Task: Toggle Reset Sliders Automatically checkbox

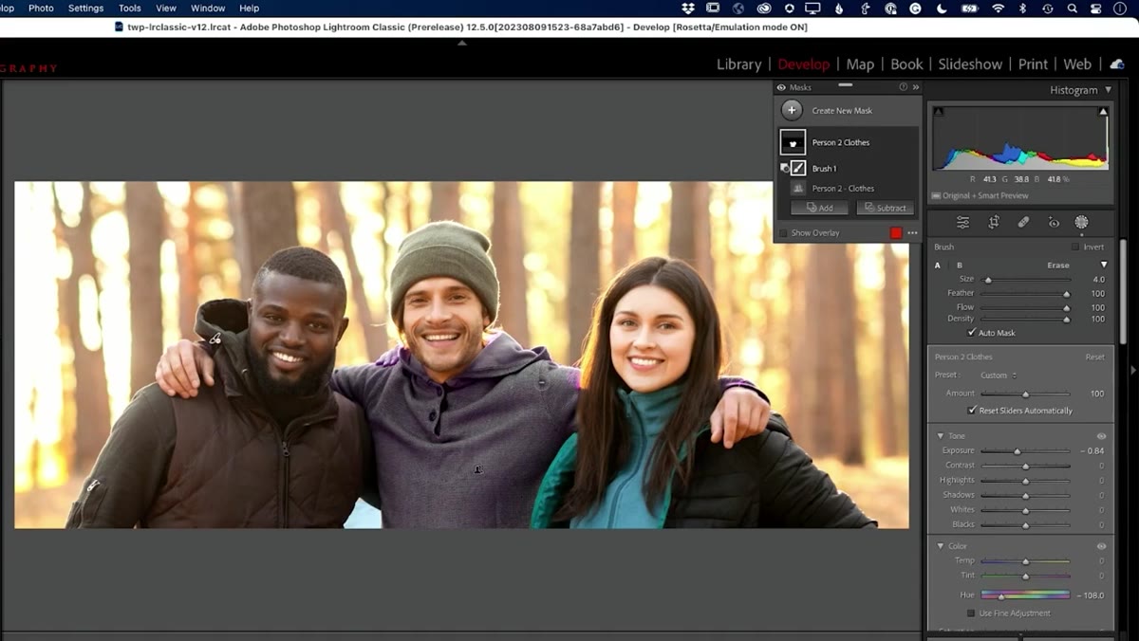Action: (x=971, y=411)
